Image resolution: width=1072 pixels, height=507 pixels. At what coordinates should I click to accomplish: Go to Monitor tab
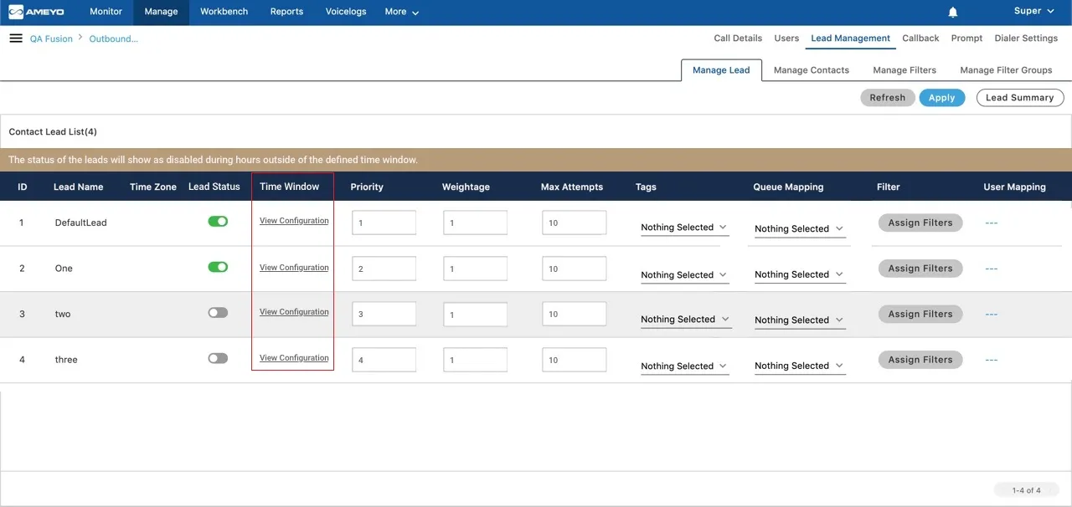106,12
